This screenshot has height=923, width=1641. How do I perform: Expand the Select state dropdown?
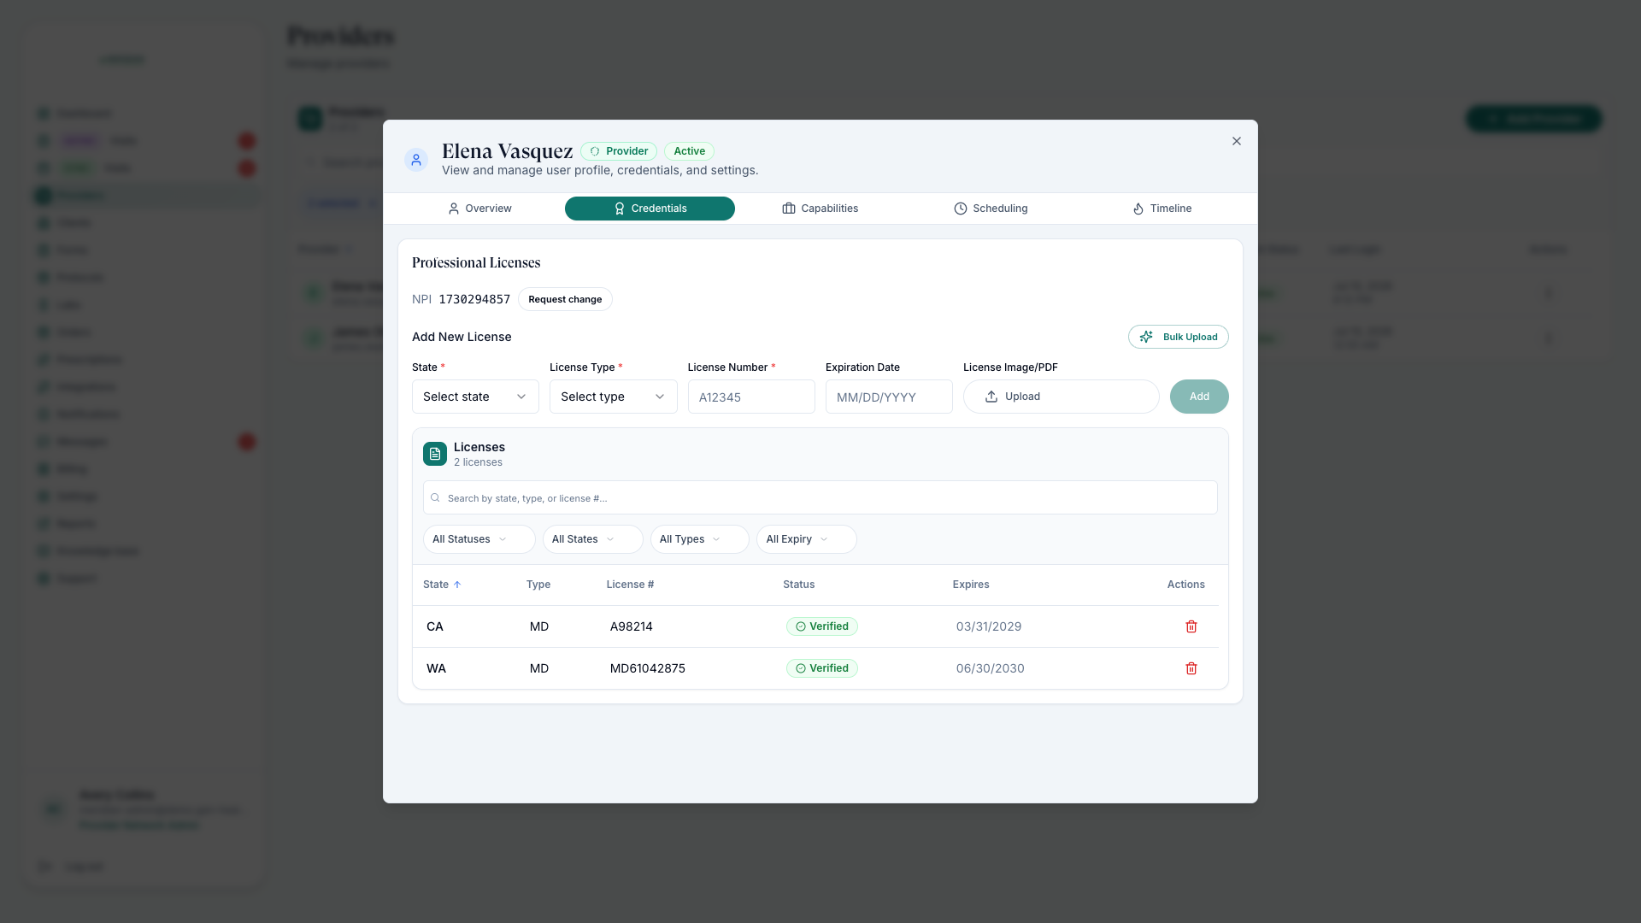point(475,397)
